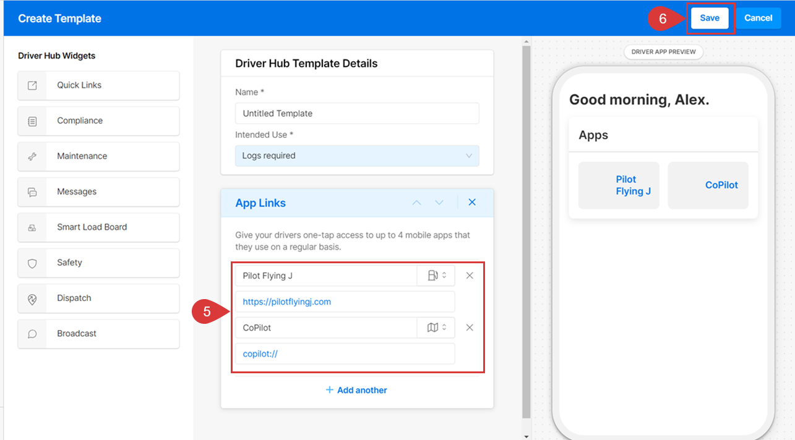This screenshot has height=440, width=795.
Task: Click the Maintenance wrench icon
Action: tap(32, 156)
